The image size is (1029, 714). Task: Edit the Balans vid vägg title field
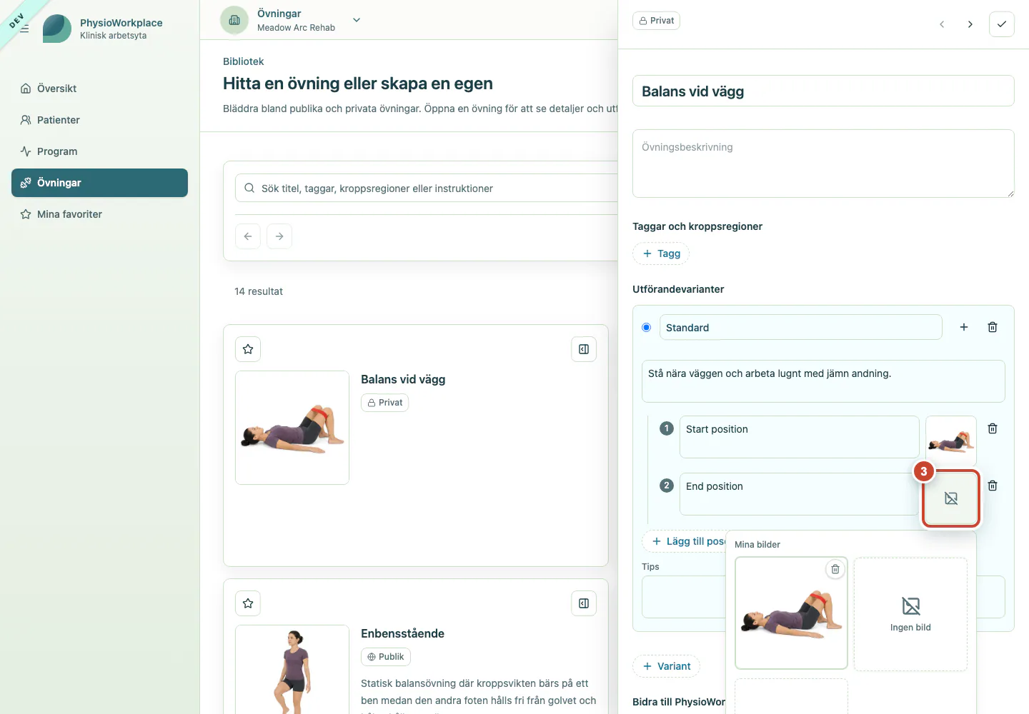pos(823,91)
